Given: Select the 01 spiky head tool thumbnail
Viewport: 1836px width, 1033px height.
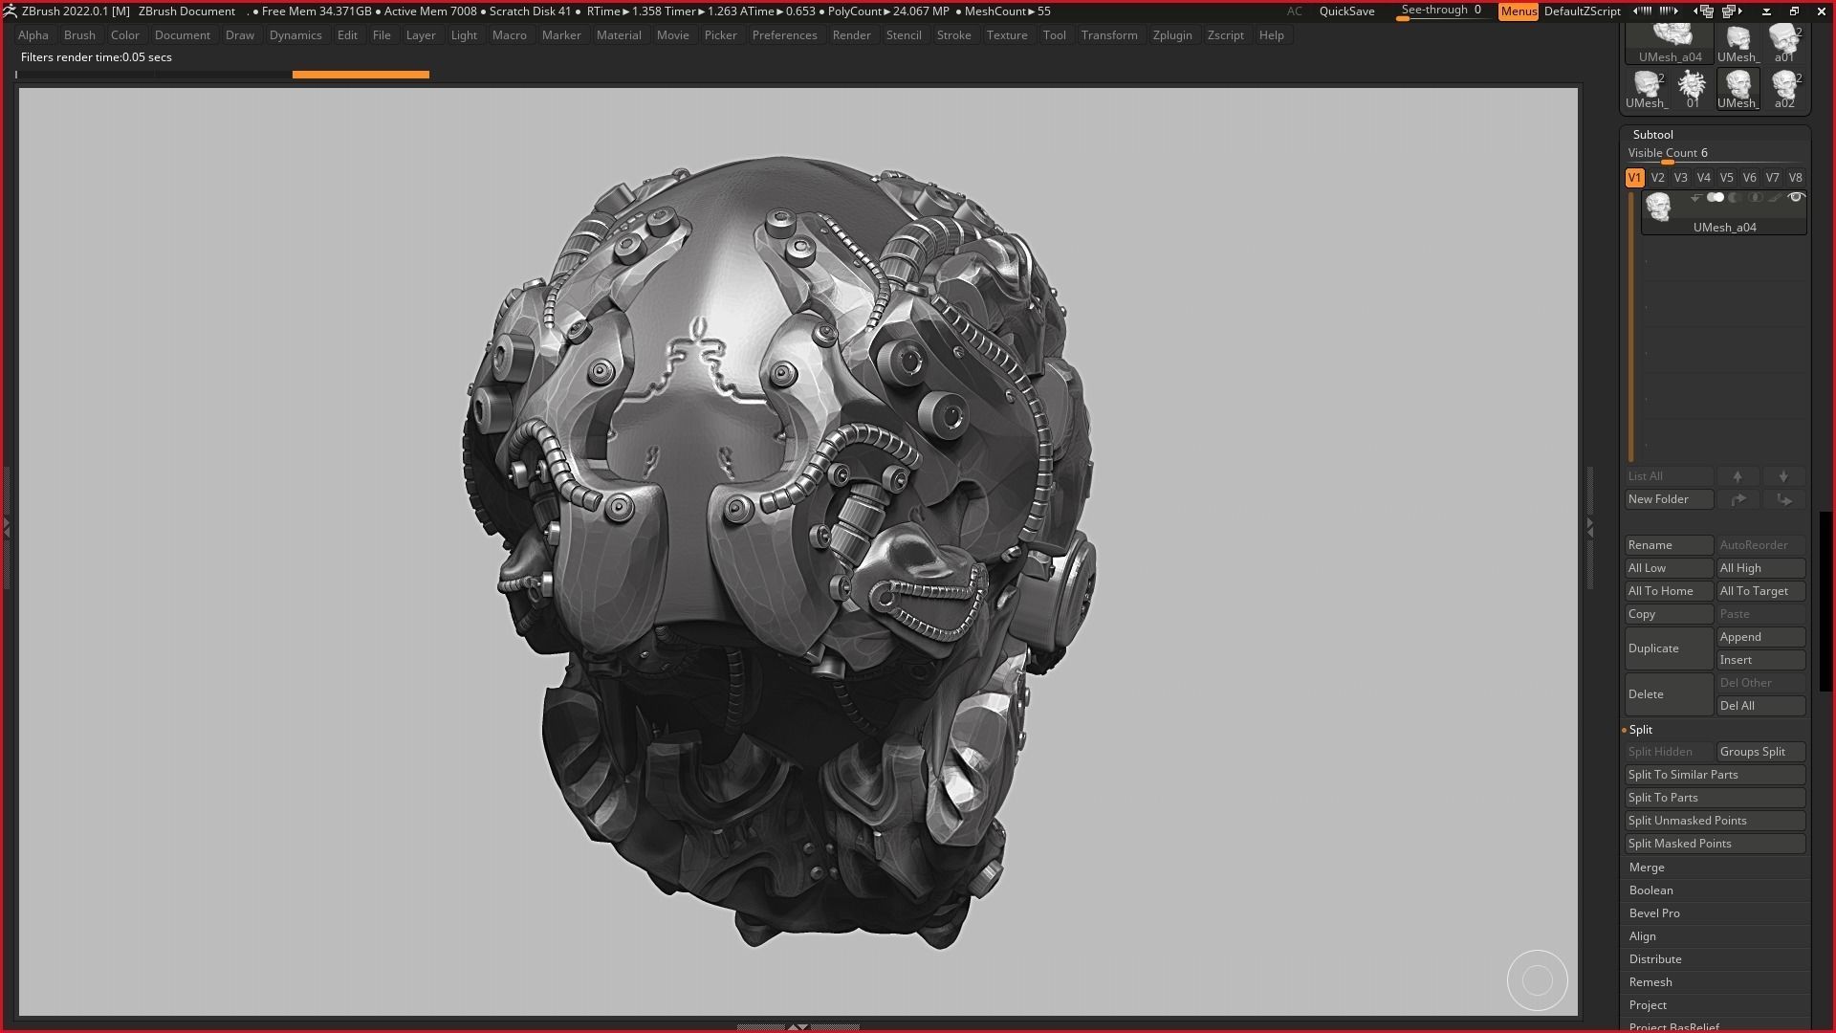Looking at the screenshot, I should 1693,89.
